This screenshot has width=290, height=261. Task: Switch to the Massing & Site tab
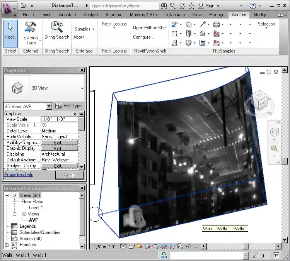click(x=143, y=15)
